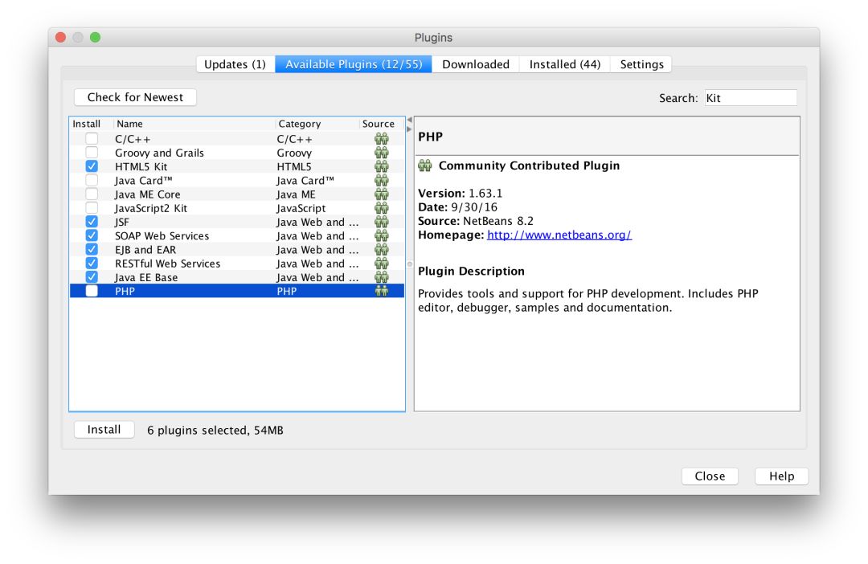Click the source icon in HTML5 Kit row

pyautogui.click(x=381, y=166)
